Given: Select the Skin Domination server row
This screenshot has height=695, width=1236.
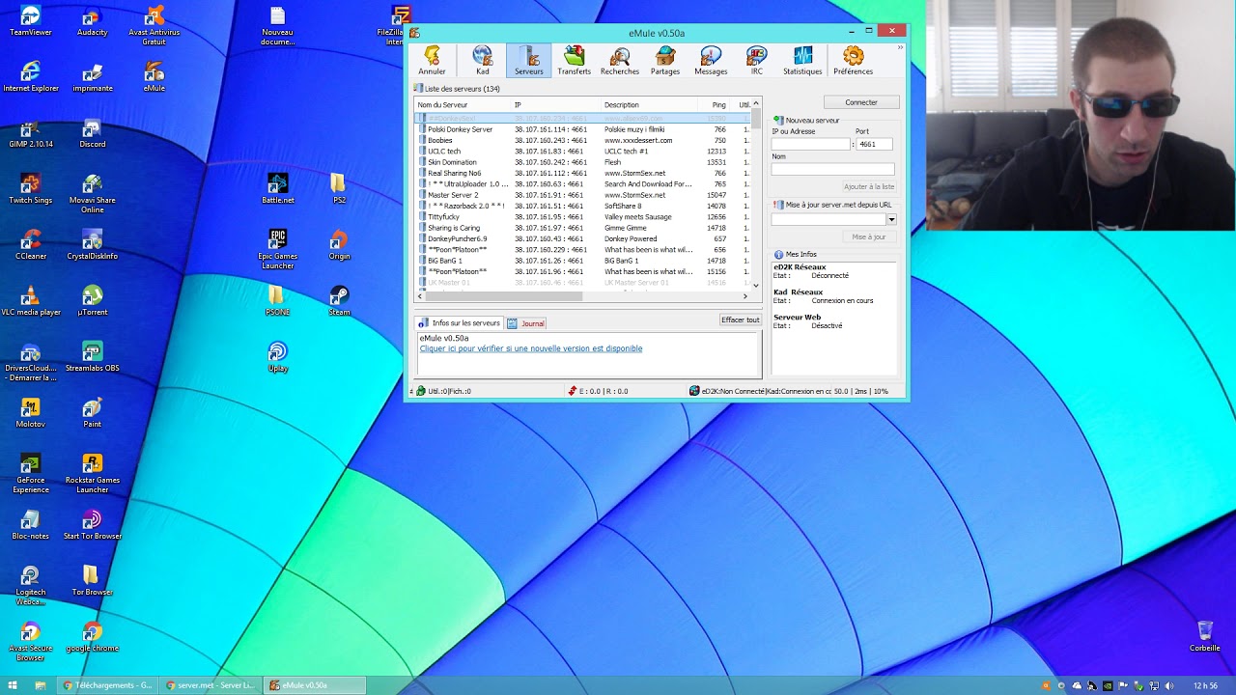Looking at the screenshot, I should 582,162.
